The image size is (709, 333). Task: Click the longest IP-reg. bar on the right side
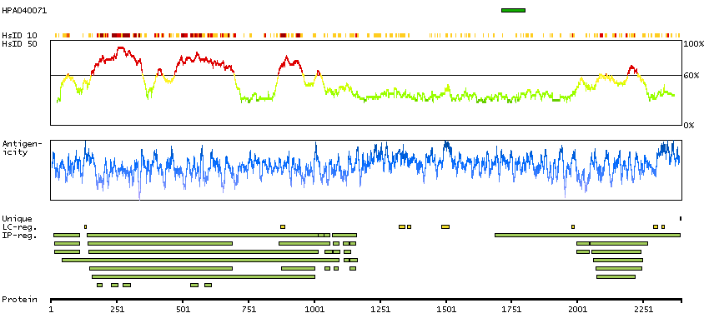coord(587,235)
